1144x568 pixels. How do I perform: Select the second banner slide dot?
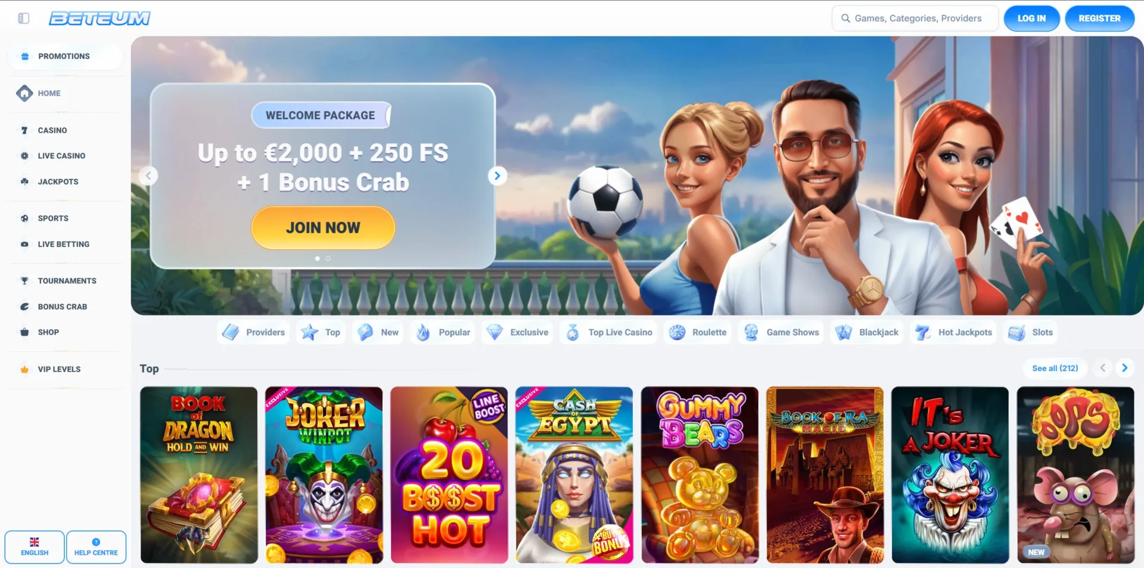[x=328, y=258]
